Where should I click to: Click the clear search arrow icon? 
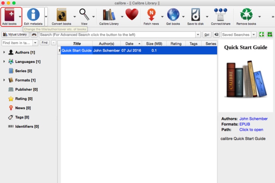217,34
